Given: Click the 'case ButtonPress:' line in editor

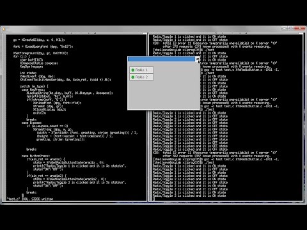Looking at the screenshot, I should pyautogui.click(x=36, y=156).
